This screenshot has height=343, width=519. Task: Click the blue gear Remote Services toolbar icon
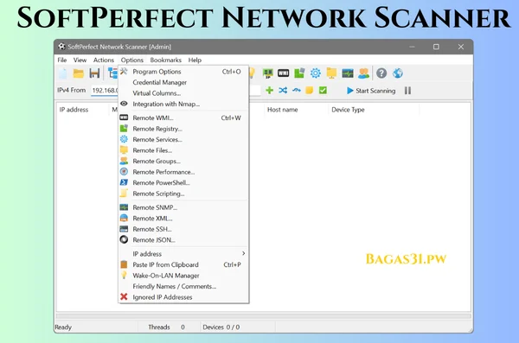(316, 73)
